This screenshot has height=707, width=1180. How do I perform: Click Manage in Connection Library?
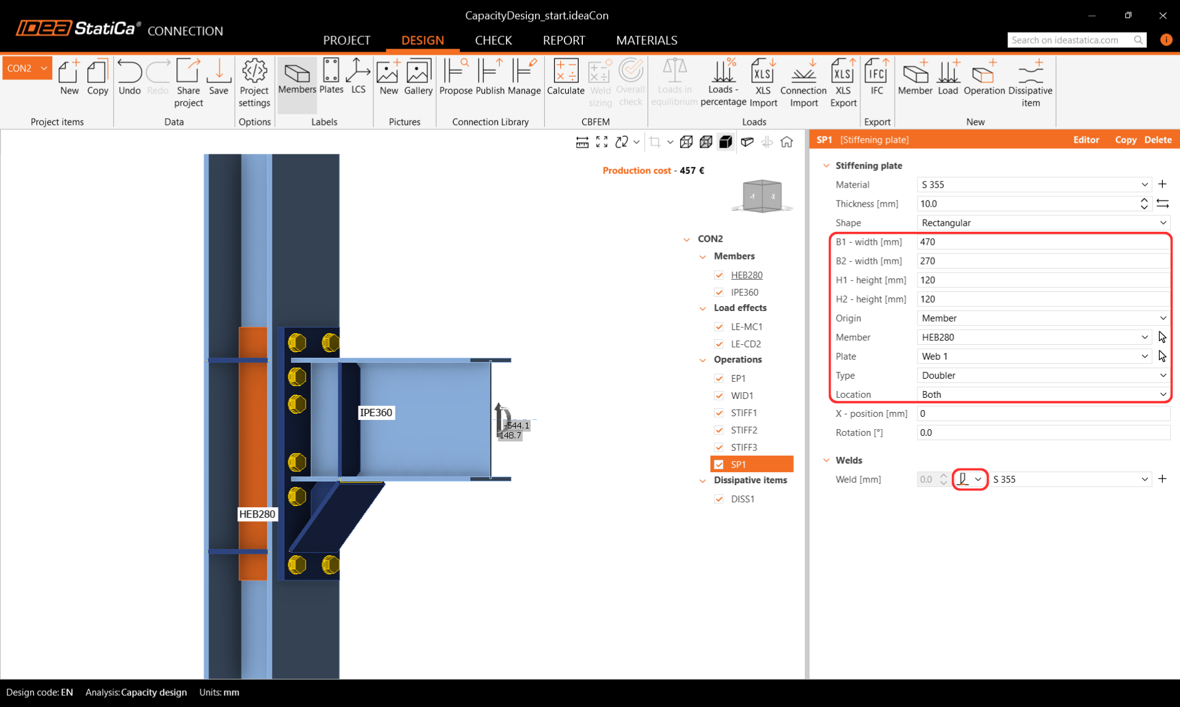[x=524, y=77]
